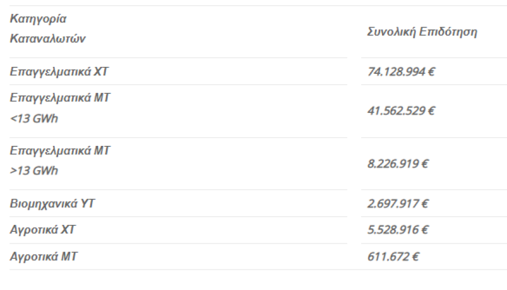Select the amount 8.226.919 €
507x290 pixels.
coord(398,163)
